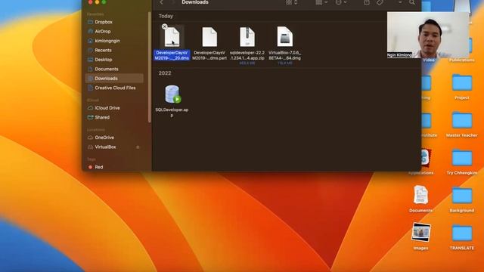Viewport: 484px width, 272px height.
Task: Click the VirtualBox-7.0.6 dmg file name
Action: click(284, 55)
